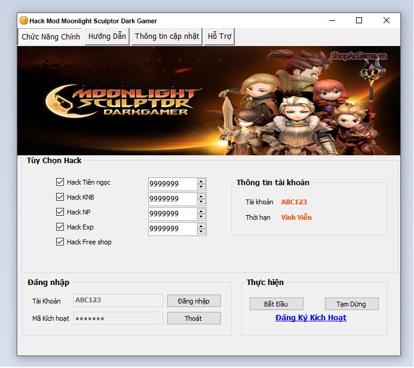Click the Đăng nhập button
414x368 pixels.
point(194,301)
